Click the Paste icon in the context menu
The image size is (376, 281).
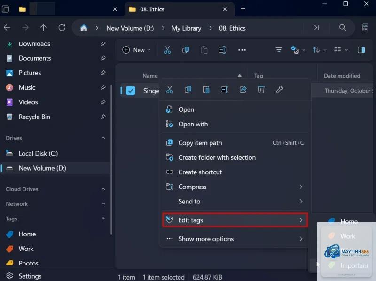[206, 90]
